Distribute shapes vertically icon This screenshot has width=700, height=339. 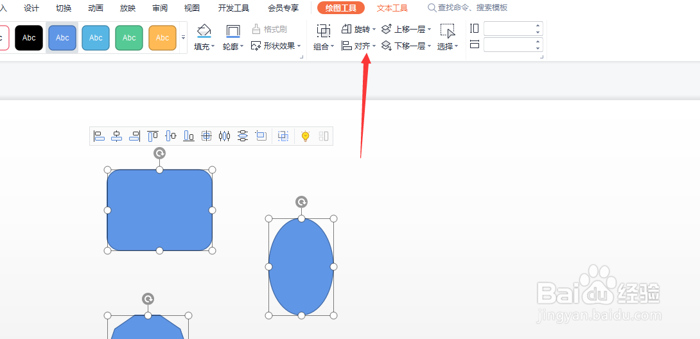[x=242, y=136]
